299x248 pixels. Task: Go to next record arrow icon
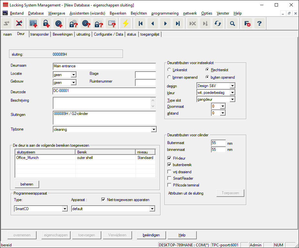[165, 24]
